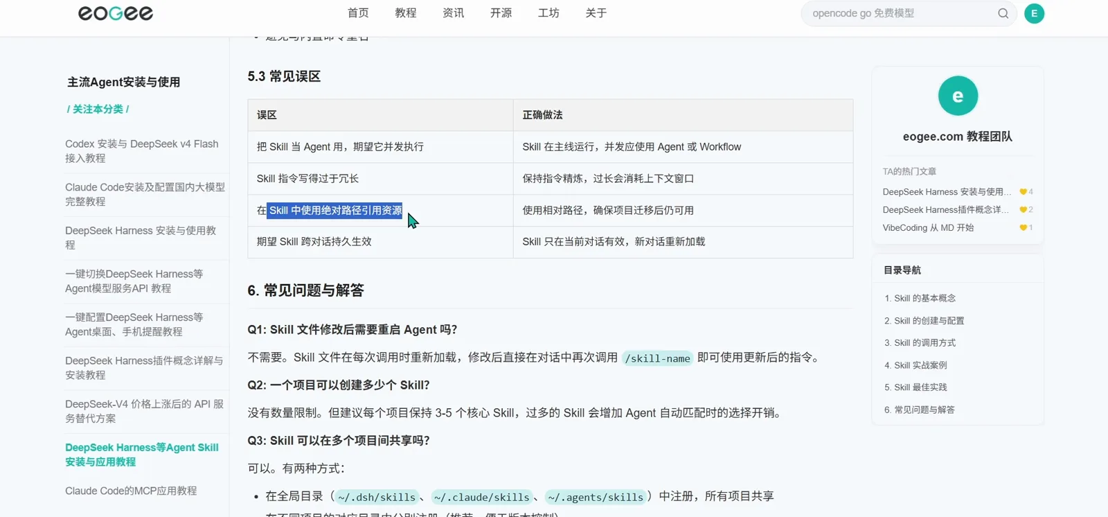Open the 首页 nav item

358,13
